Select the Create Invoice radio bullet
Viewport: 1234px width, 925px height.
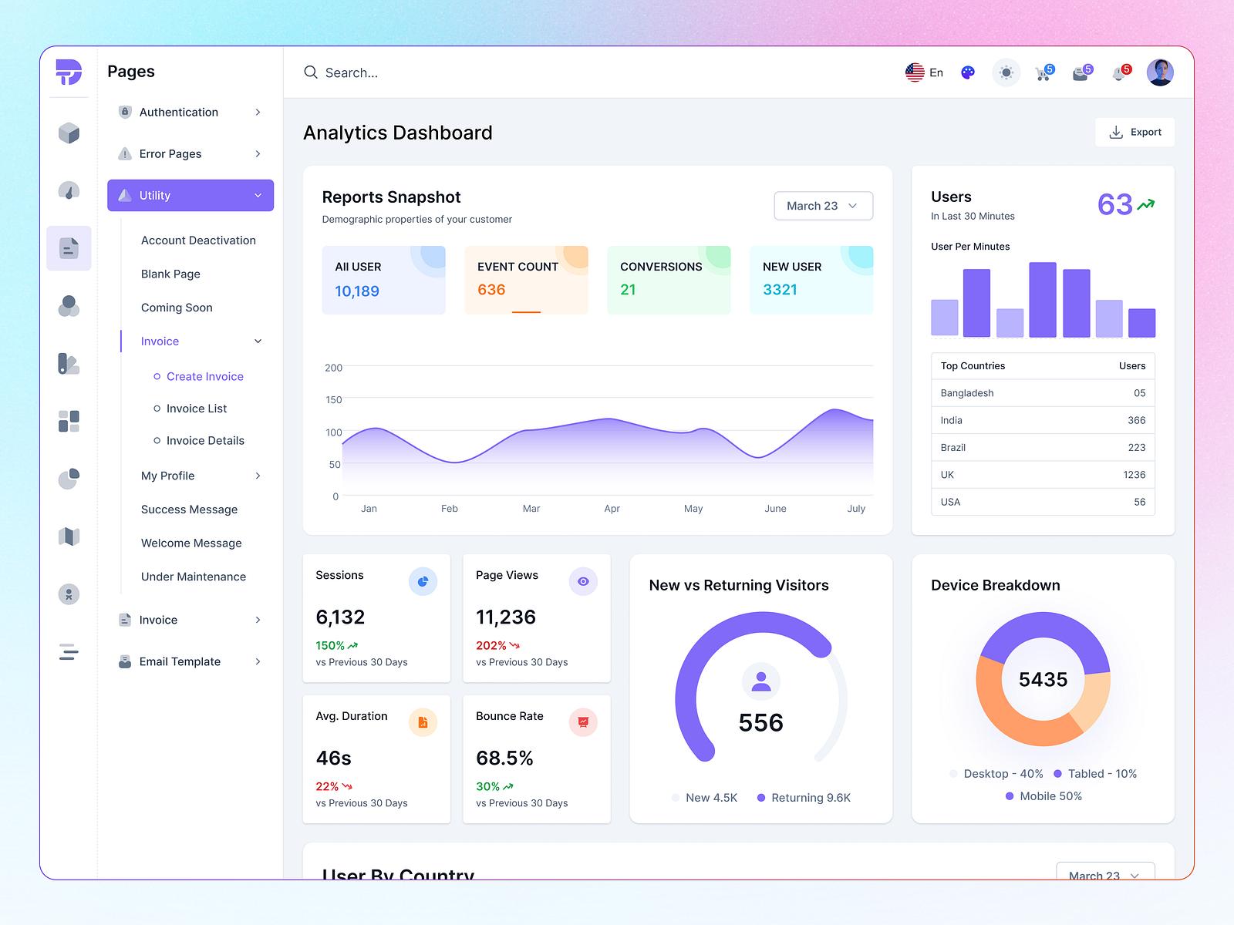pyautogui.click(x=157, y=376)
